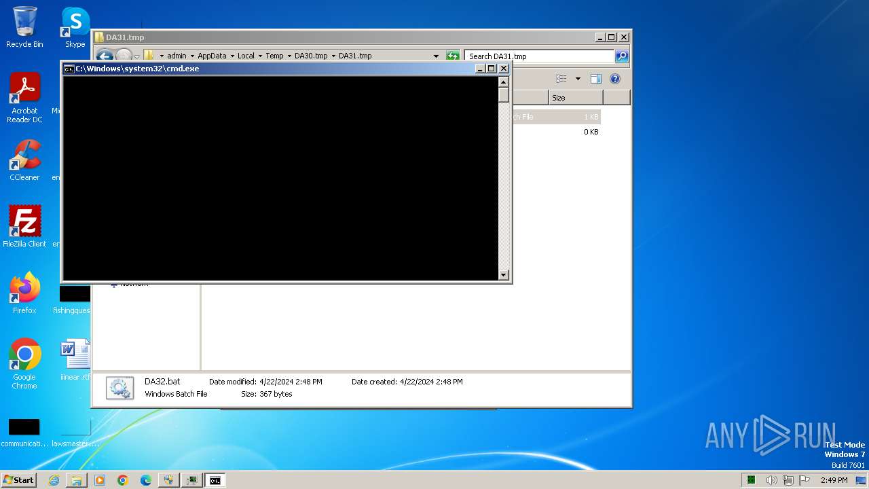
Task: Expand the dropdown arrow before AppData
Action: click(x=192, y=56)
